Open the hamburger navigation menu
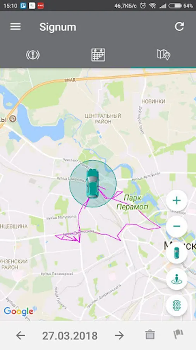 (15, 27)
